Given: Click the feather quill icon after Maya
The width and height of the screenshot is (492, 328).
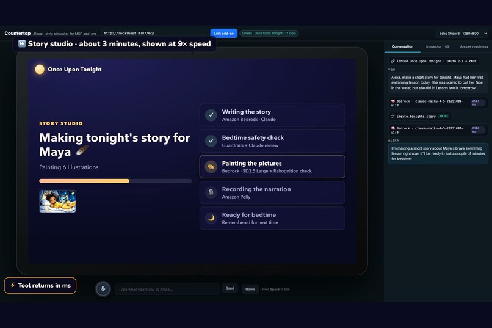Looking at the screenshot, I should [82, 151].
